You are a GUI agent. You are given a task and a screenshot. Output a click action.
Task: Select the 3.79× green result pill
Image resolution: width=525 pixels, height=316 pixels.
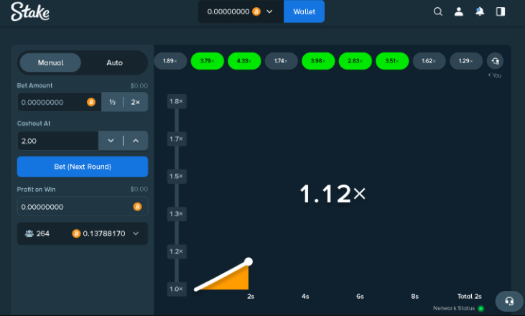coord(208,61)
